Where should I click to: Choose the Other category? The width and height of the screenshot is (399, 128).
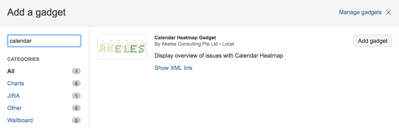(x=14, y=108)
